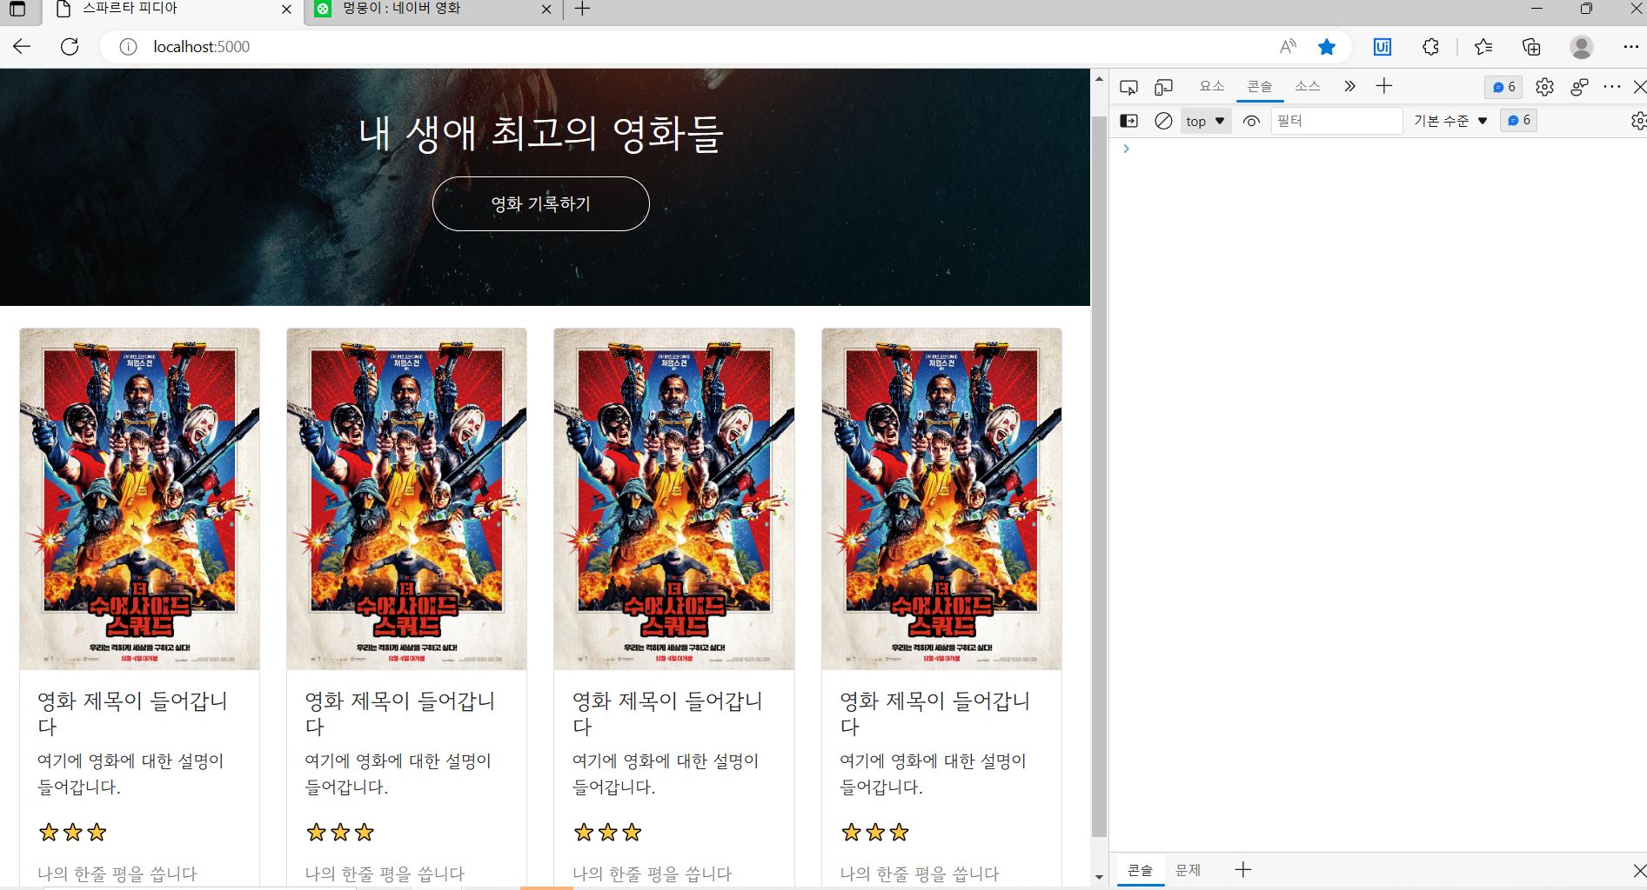
Task: Open the extensions puzzle icon
Action: 1430,47
